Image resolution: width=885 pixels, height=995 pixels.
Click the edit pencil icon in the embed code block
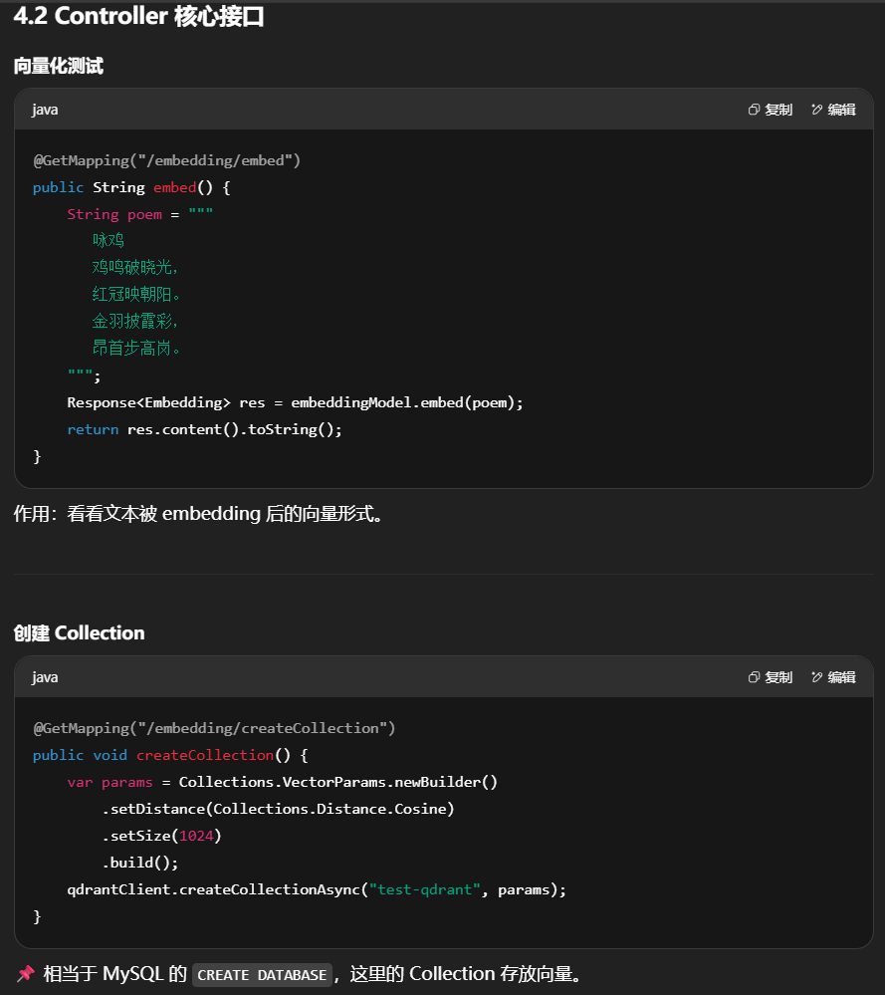pos(817,110)
